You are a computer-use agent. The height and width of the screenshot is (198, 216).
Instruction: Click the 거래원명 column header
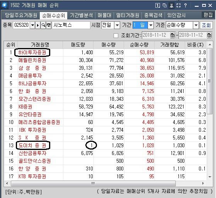pyautogui.click(x=40, y=45)
